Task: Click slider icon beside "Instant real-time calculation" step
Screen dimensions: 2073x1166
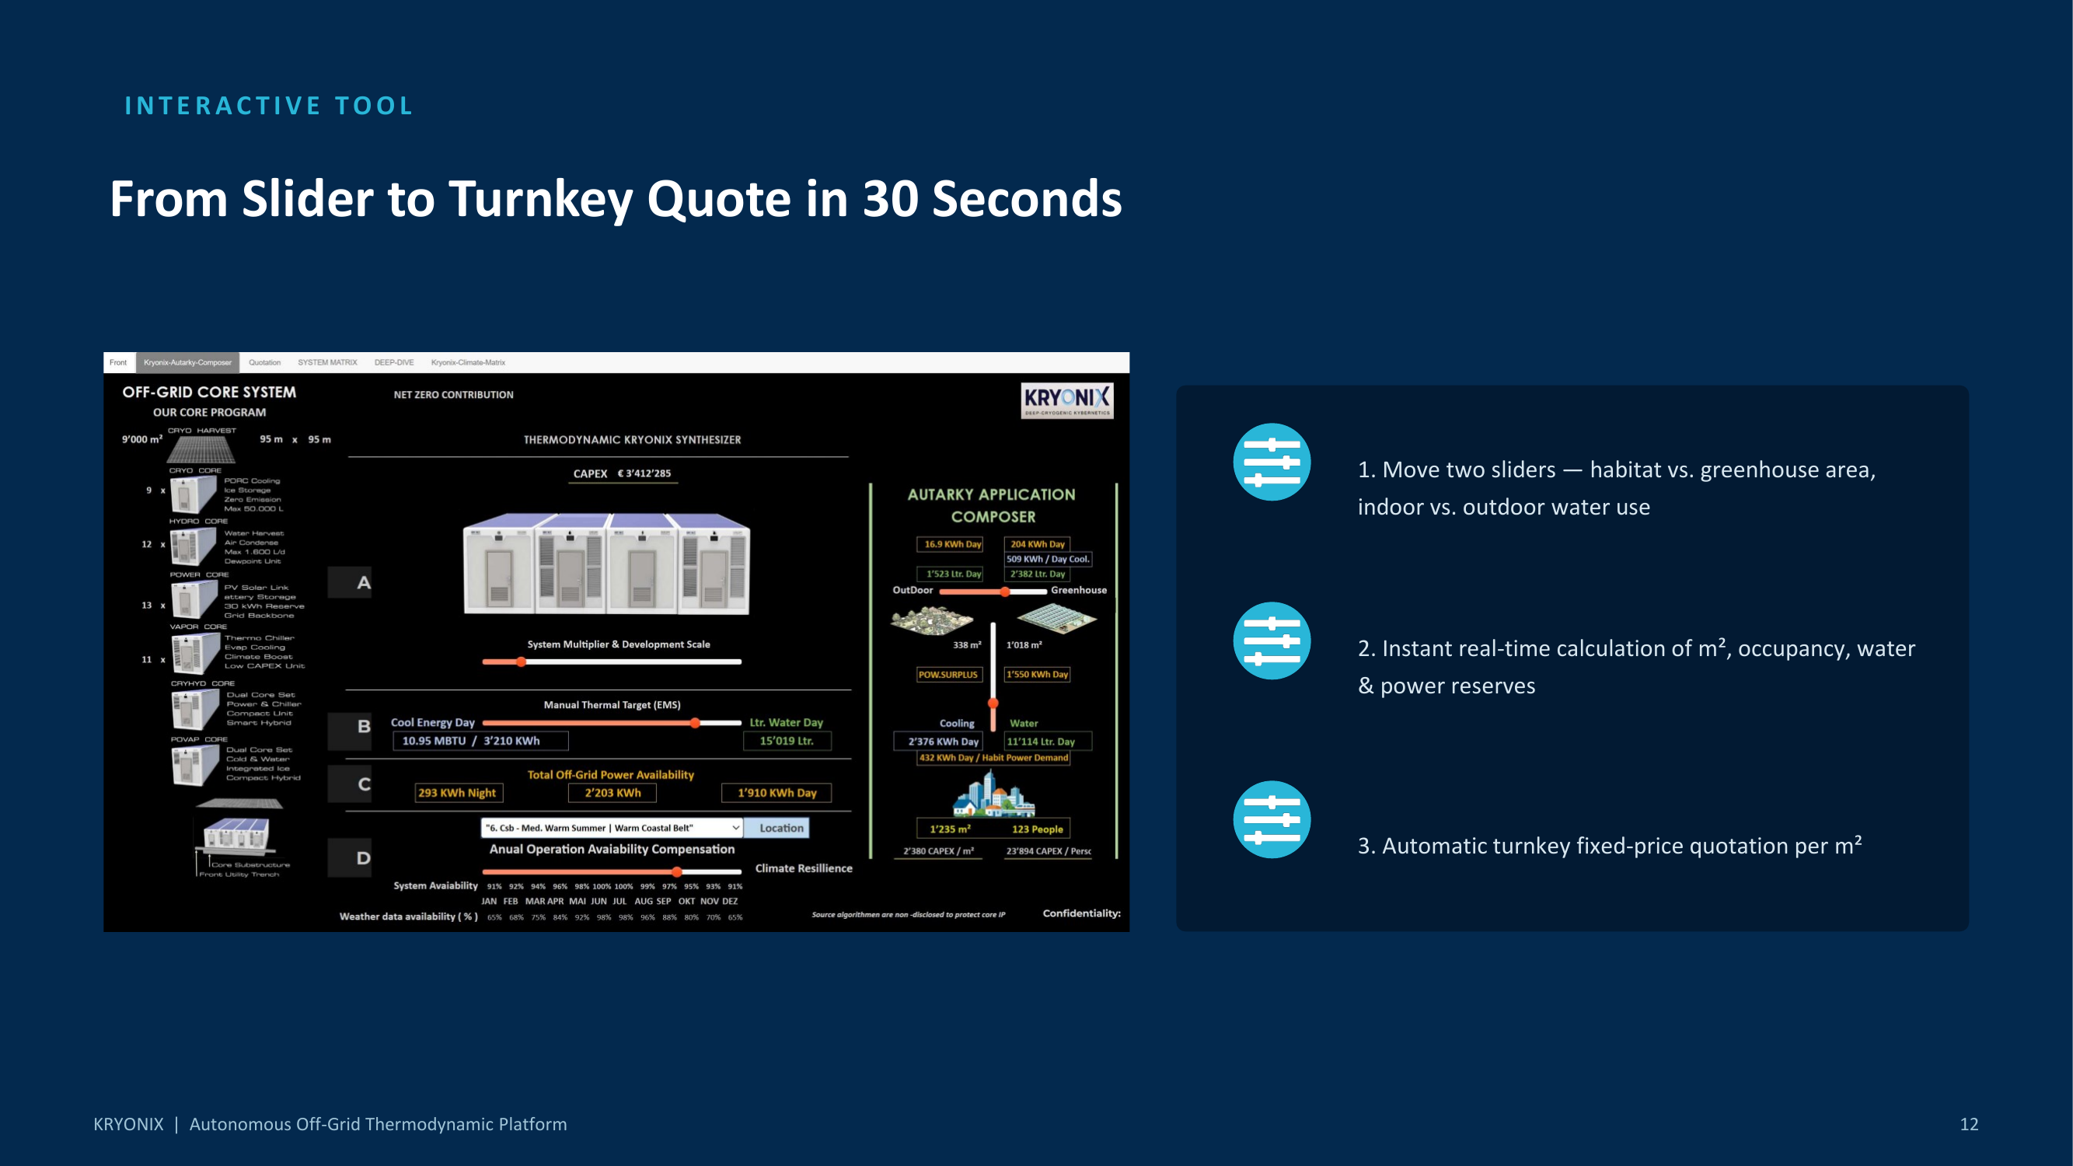Action: coord(1272,641)
